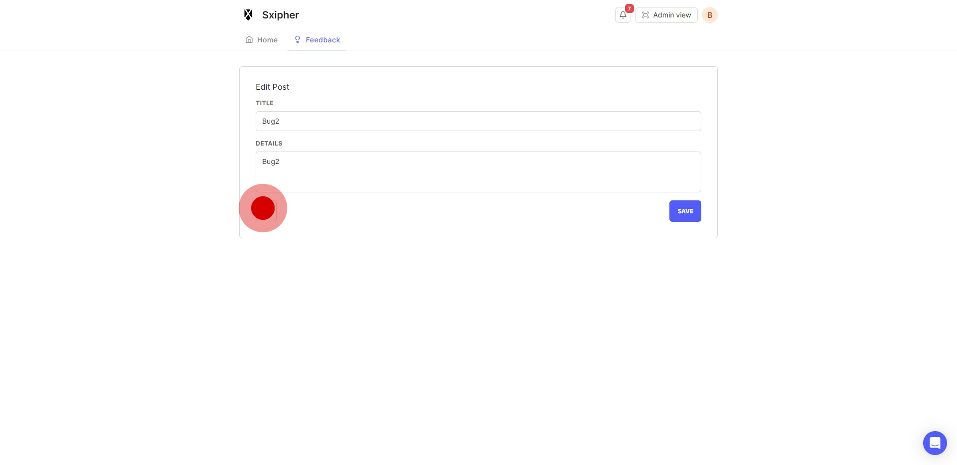Click the highlighted red circle marker
The width and height of the screenshot is (957, 465).
click(263, 208)
